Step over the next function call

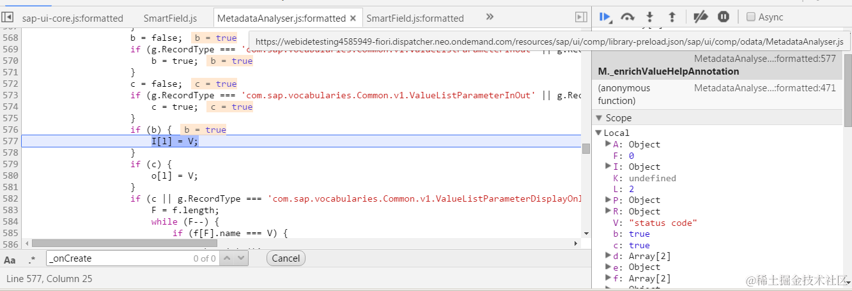pyautogui.click(x=628, y=17)
